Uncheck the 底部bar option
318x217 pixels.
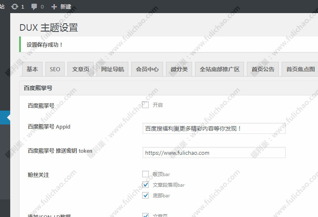tap(146, 195)
